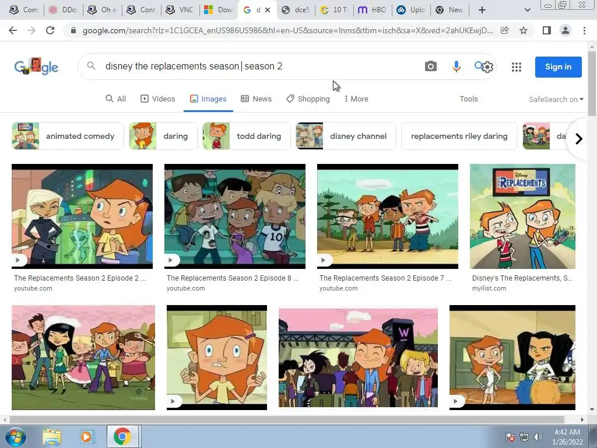Open Google apps grid icon
597x448 pixels.
(517, 67)
